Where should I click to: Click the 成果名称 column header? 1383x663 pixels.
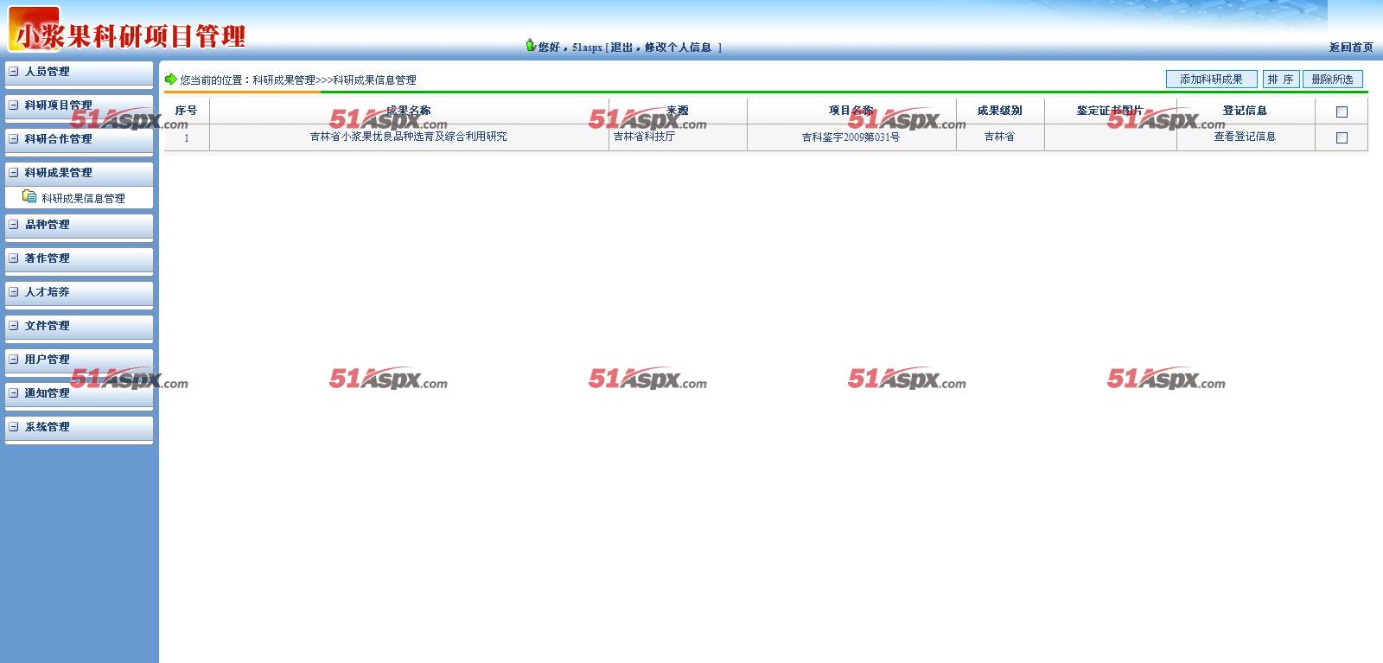click(409, 111)
